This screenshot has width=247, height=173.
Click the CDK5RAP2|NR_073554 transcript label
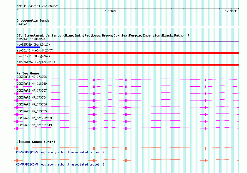32,98
